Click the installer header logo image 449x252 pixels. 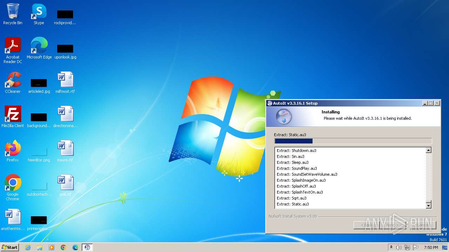tap(283, 117)
